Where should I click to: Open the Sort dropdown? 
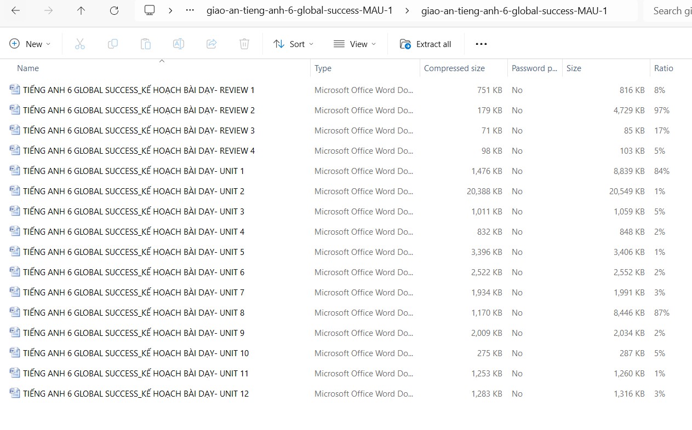294,44
